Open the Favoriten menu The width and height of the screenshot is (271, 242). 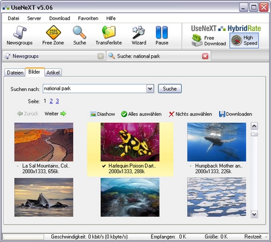pos(88,18)
